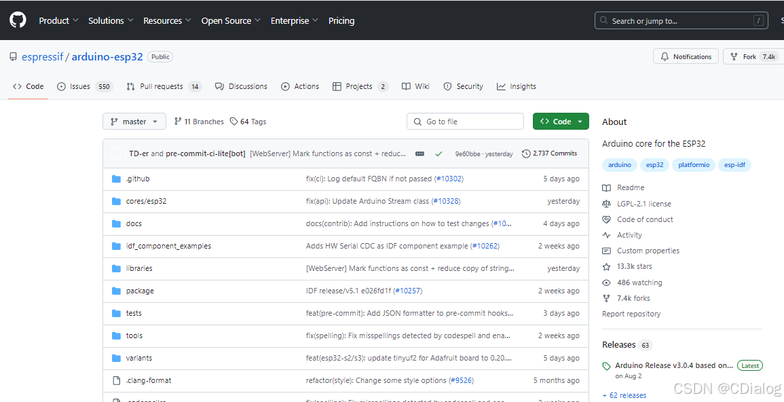Open the package folder
This screenshot has width=784, height=402.
[x=140, y=291]
